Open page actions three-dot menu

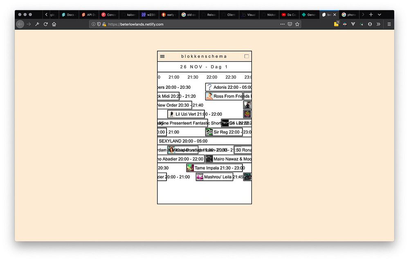(x=282, y=24)
